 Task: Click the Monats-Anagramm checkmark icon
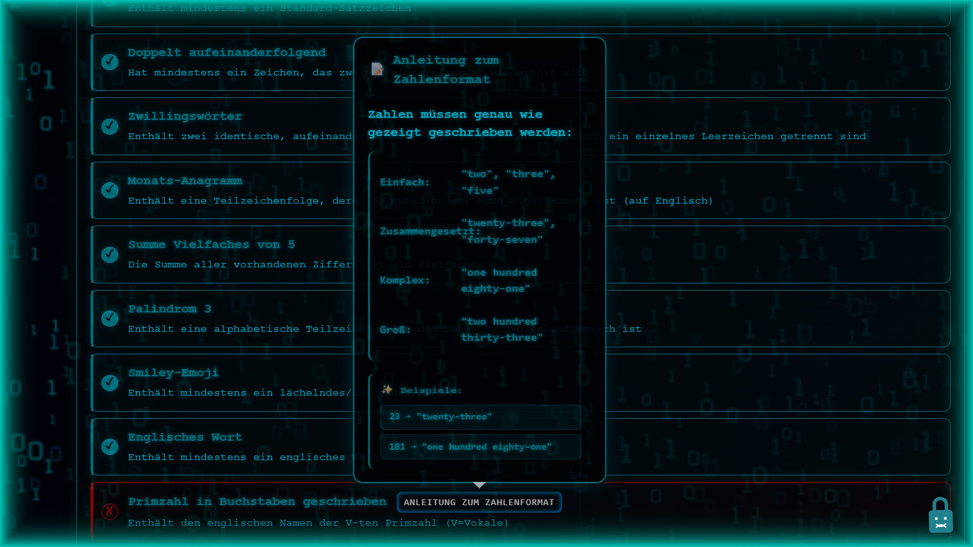pos(109,190)
